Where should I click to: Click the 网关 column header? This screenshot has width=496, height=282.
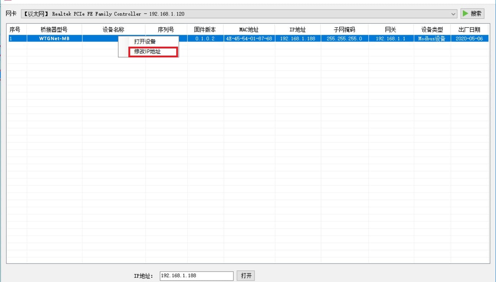click(x=391, y=30)
